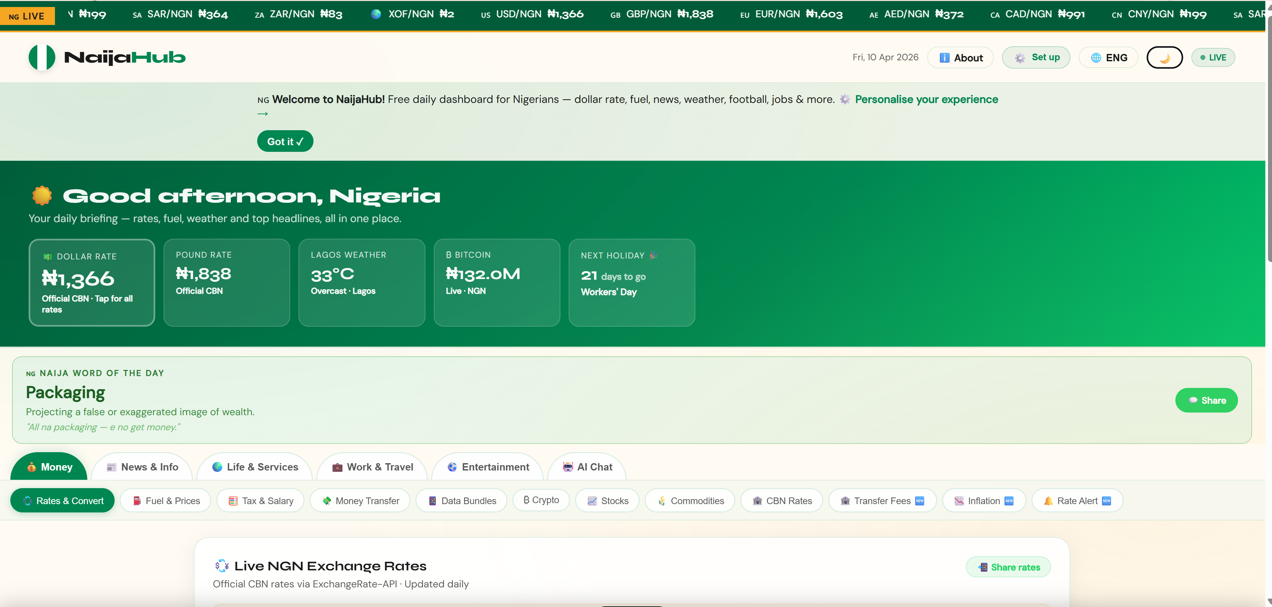This screenshot has height=607, width=1272.
Task: Follow the Personalise your experience link
Action: (926, 99)
